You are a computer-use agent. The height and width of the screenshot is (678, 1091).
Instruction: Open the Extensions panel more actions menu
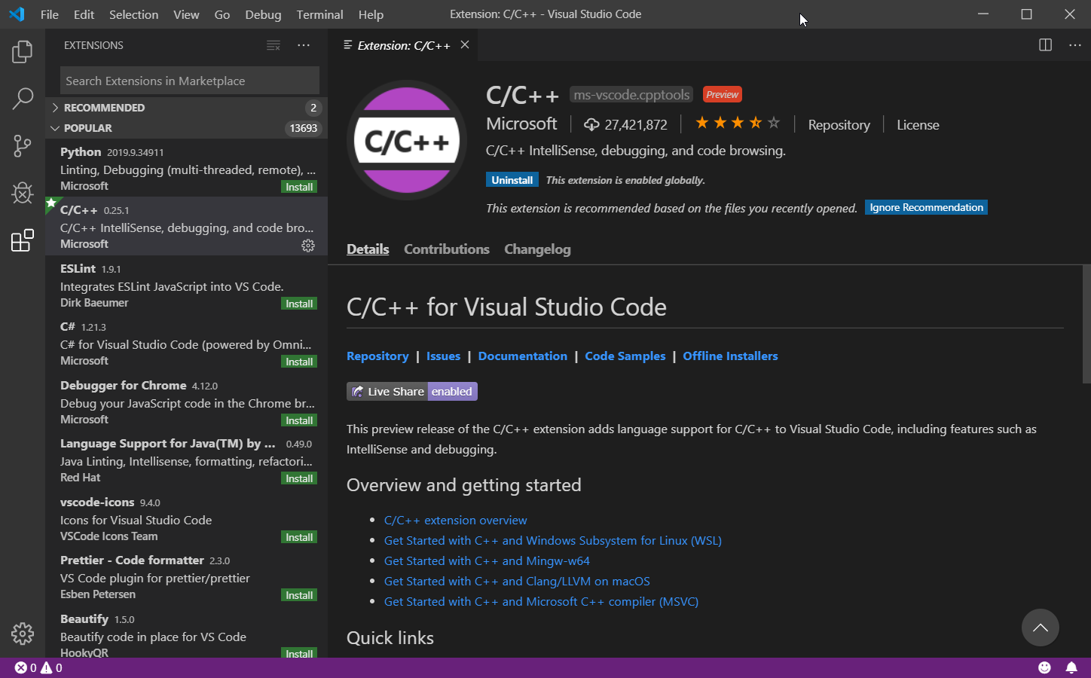[304, 46]
